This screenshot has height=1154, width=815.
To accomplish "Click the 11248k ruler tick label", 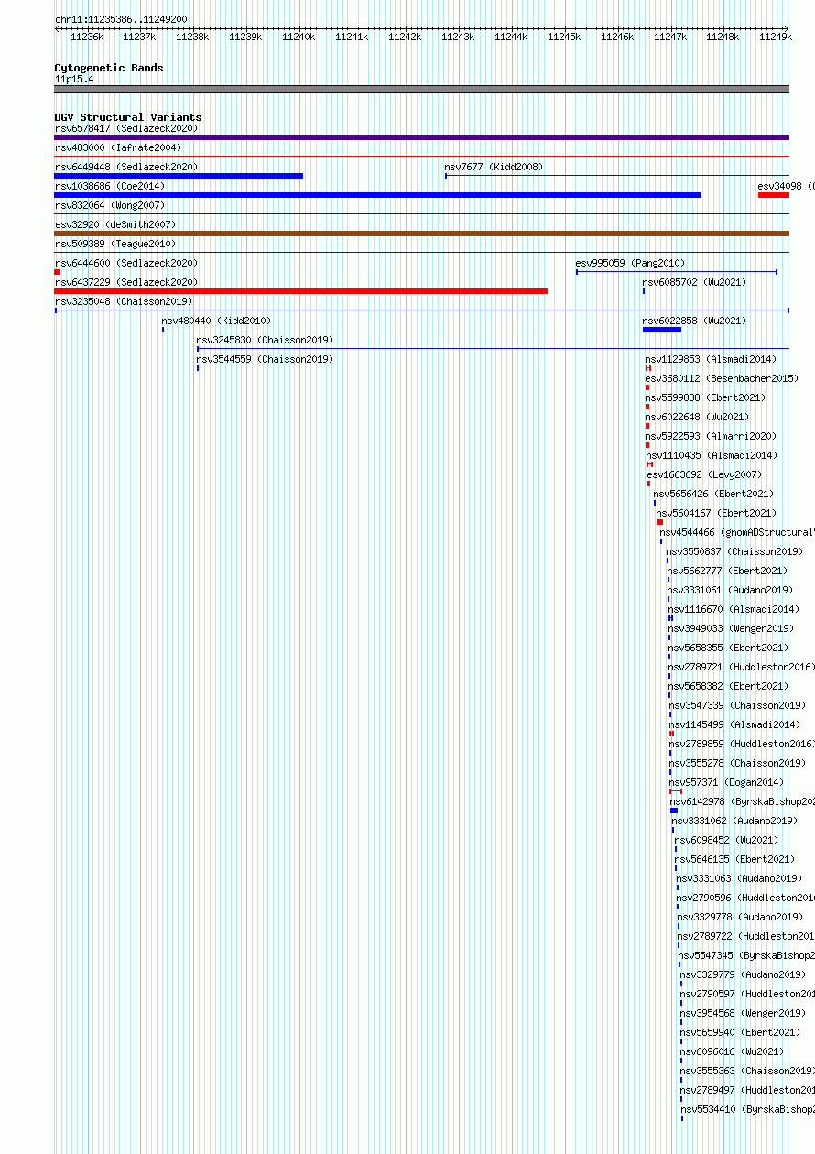I will pos(723,37).
